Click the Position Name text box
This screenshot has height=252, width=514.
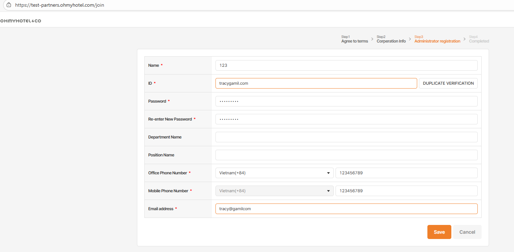pyautogui.click(x=346, y=155)
